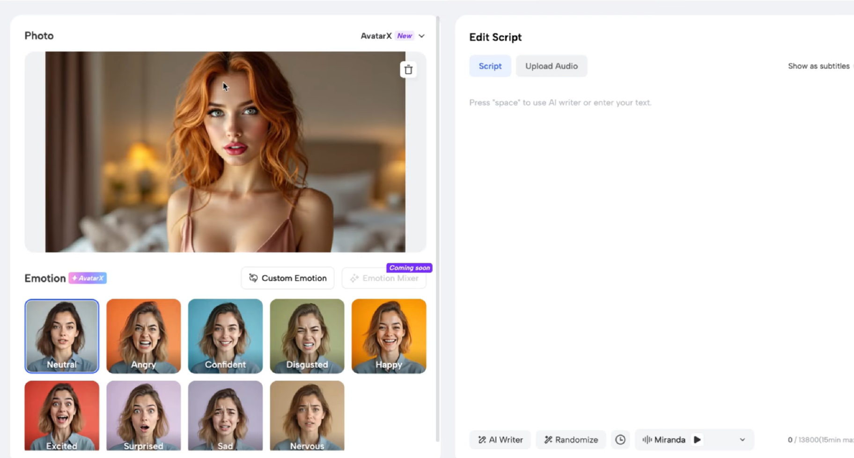Switch to the Script tab
Viewport: 854px width, 458px height.
(490, 66)
